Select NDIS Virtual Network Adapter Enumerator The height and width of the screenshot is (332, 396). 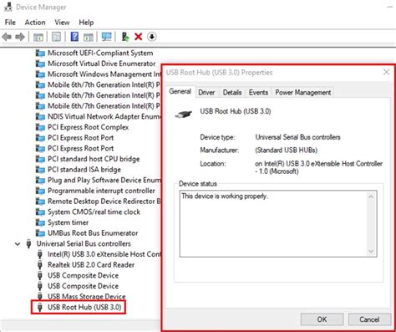[x=104, y=116]
